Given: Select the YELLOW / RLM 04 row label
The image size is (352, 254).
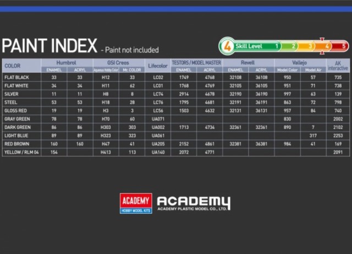Looking at the screenshot, I should pos(21,152).
